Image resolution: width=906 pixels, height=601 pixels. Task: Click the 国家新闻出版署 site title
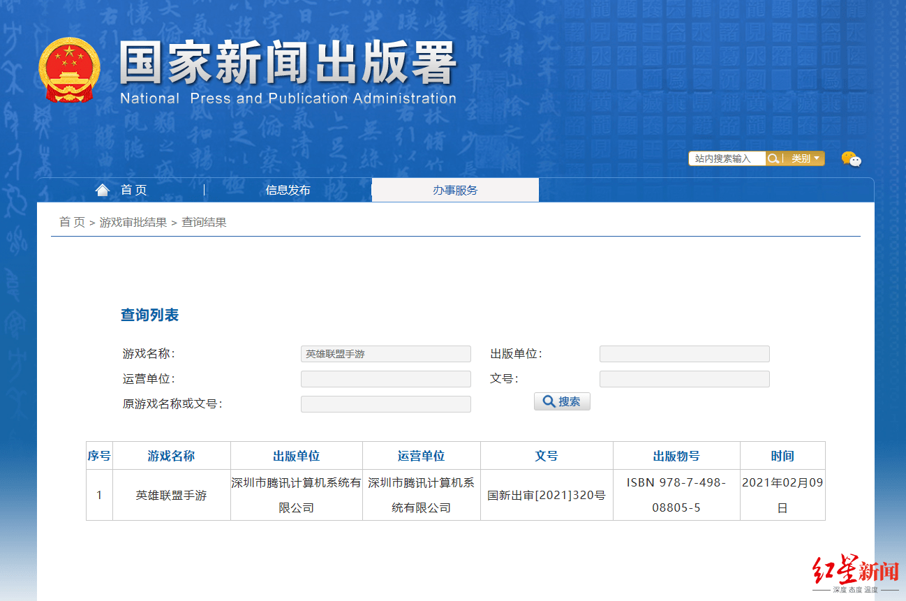(288, 64)
